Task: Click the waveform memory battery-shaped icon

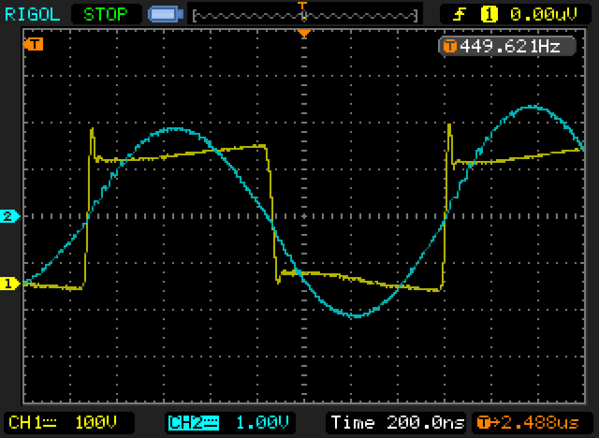Action: pyautogui.click(x=165, y=13)
